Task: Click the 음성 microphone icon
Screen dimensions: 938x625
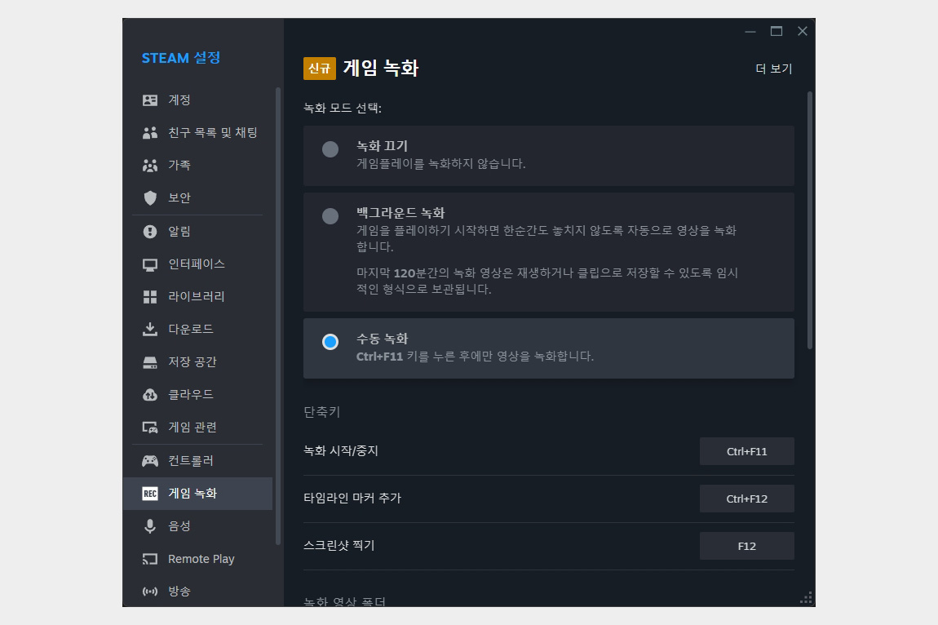Action: click(x=150, y=526)
